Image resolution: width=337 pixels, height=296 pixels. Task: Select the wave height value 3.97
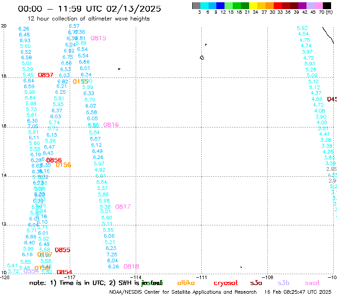click(307, 52)
